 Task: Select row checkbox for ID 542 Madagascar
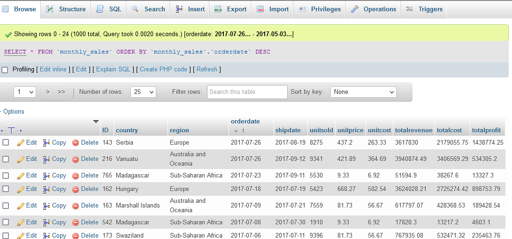tap(6, 222)
